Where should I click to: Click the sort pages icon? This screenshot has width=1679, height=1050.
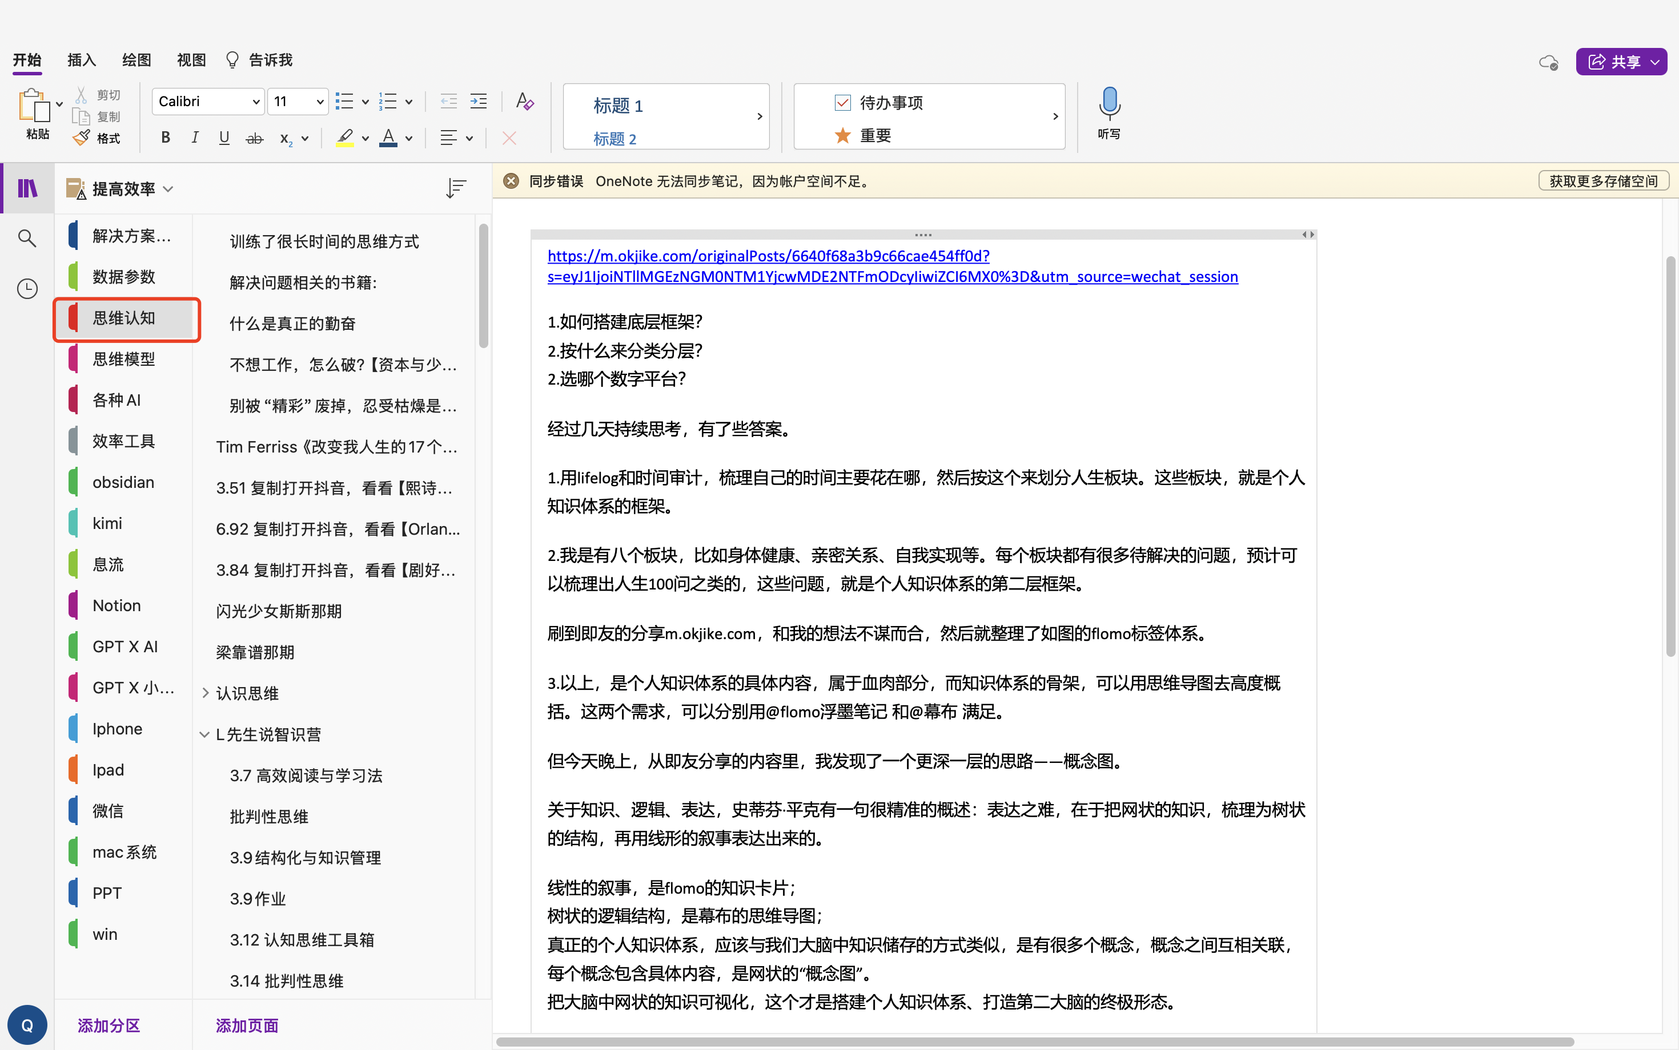pos(456,188)
